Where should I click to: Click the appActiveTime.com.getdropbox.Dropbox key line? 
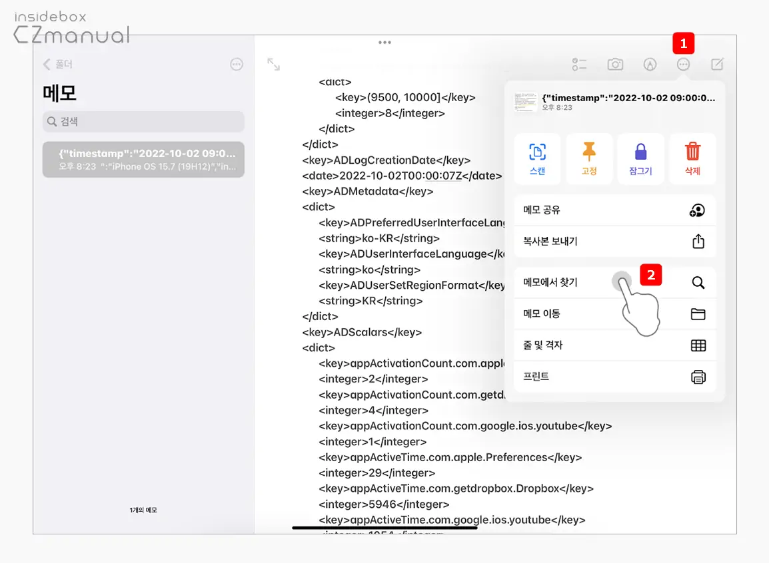click(x=456, y=488)
